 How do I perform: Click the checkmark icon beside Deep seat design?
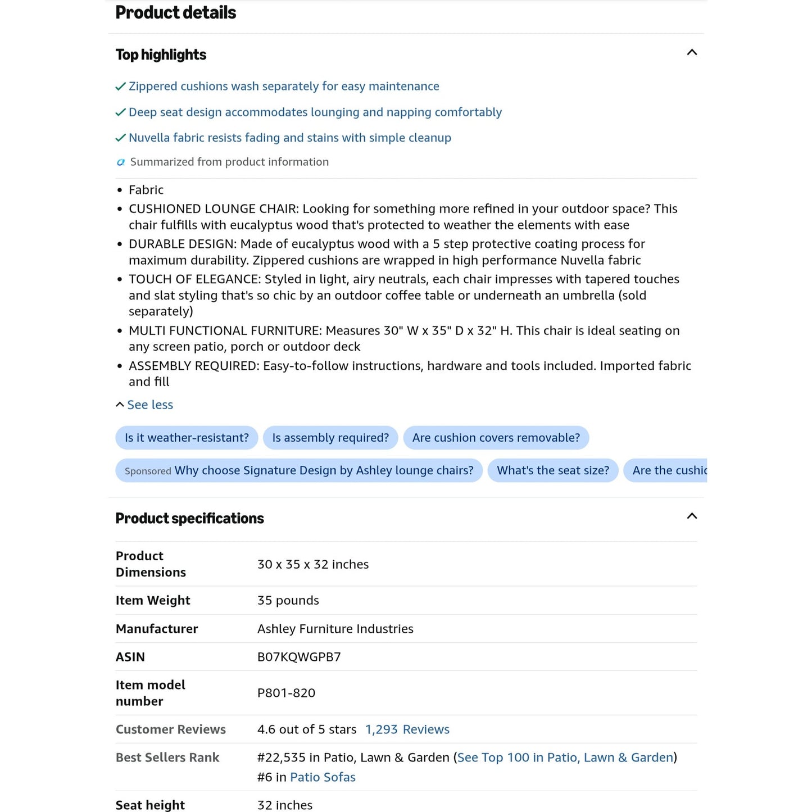pyautogui.click(x=120, y=112)
